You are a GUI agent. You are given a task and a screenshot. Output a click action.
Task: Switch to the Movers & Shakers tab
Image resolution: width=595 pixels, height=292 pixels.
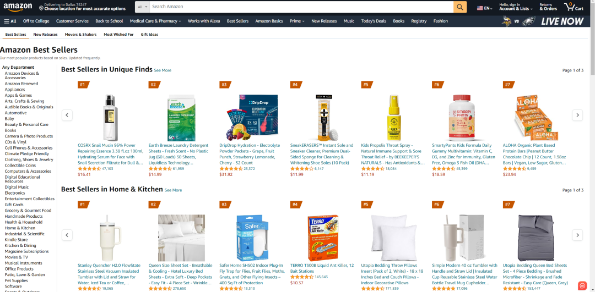click(80, 35)
